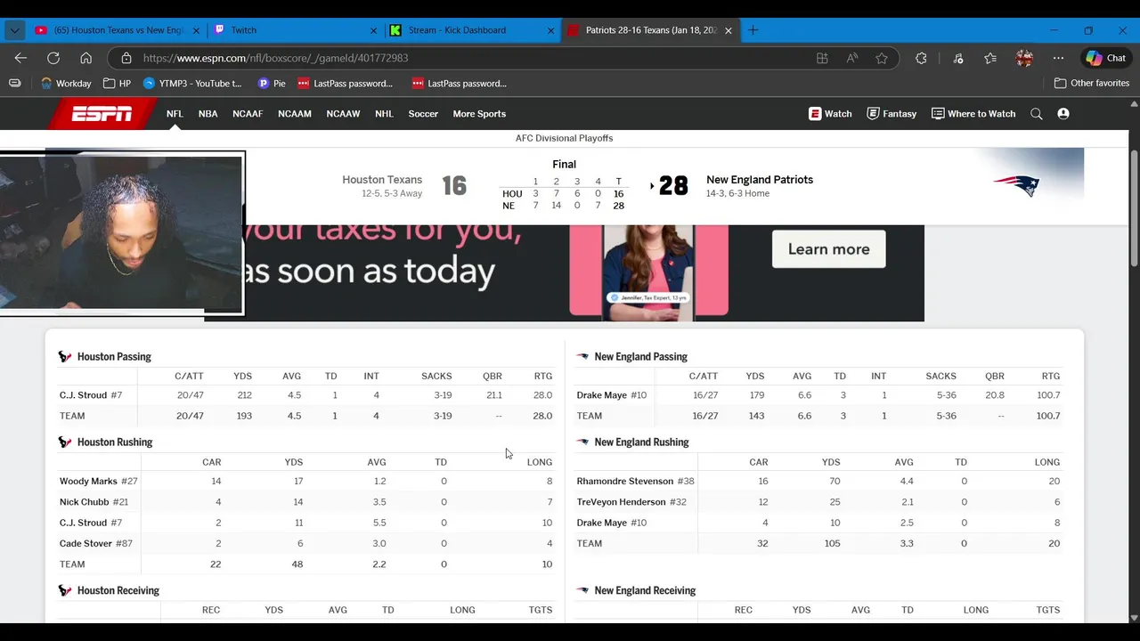Open the first LastPass password bookmark

(345, 83)
